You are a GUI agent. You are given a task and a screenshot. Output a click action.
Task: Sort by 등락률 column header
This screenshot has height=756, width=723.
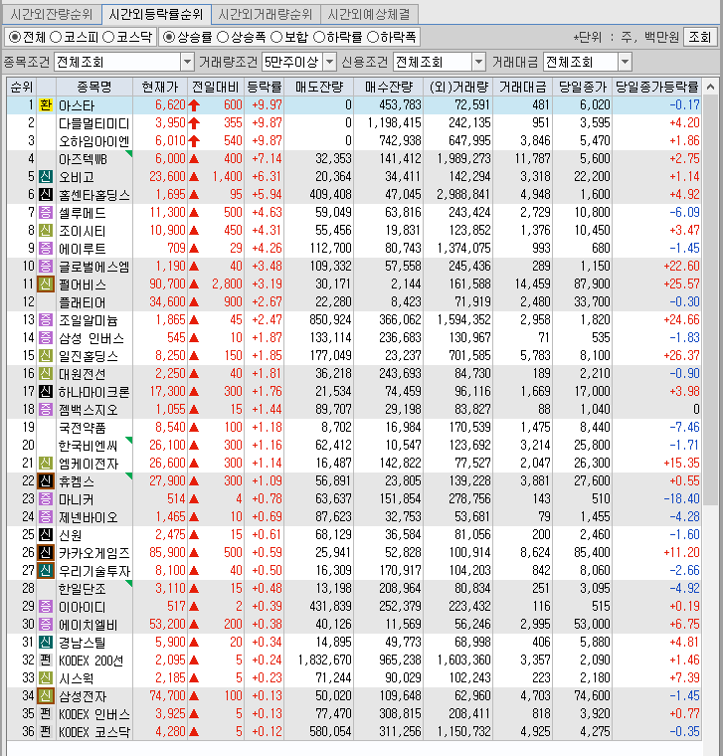(x=265, y=87)
